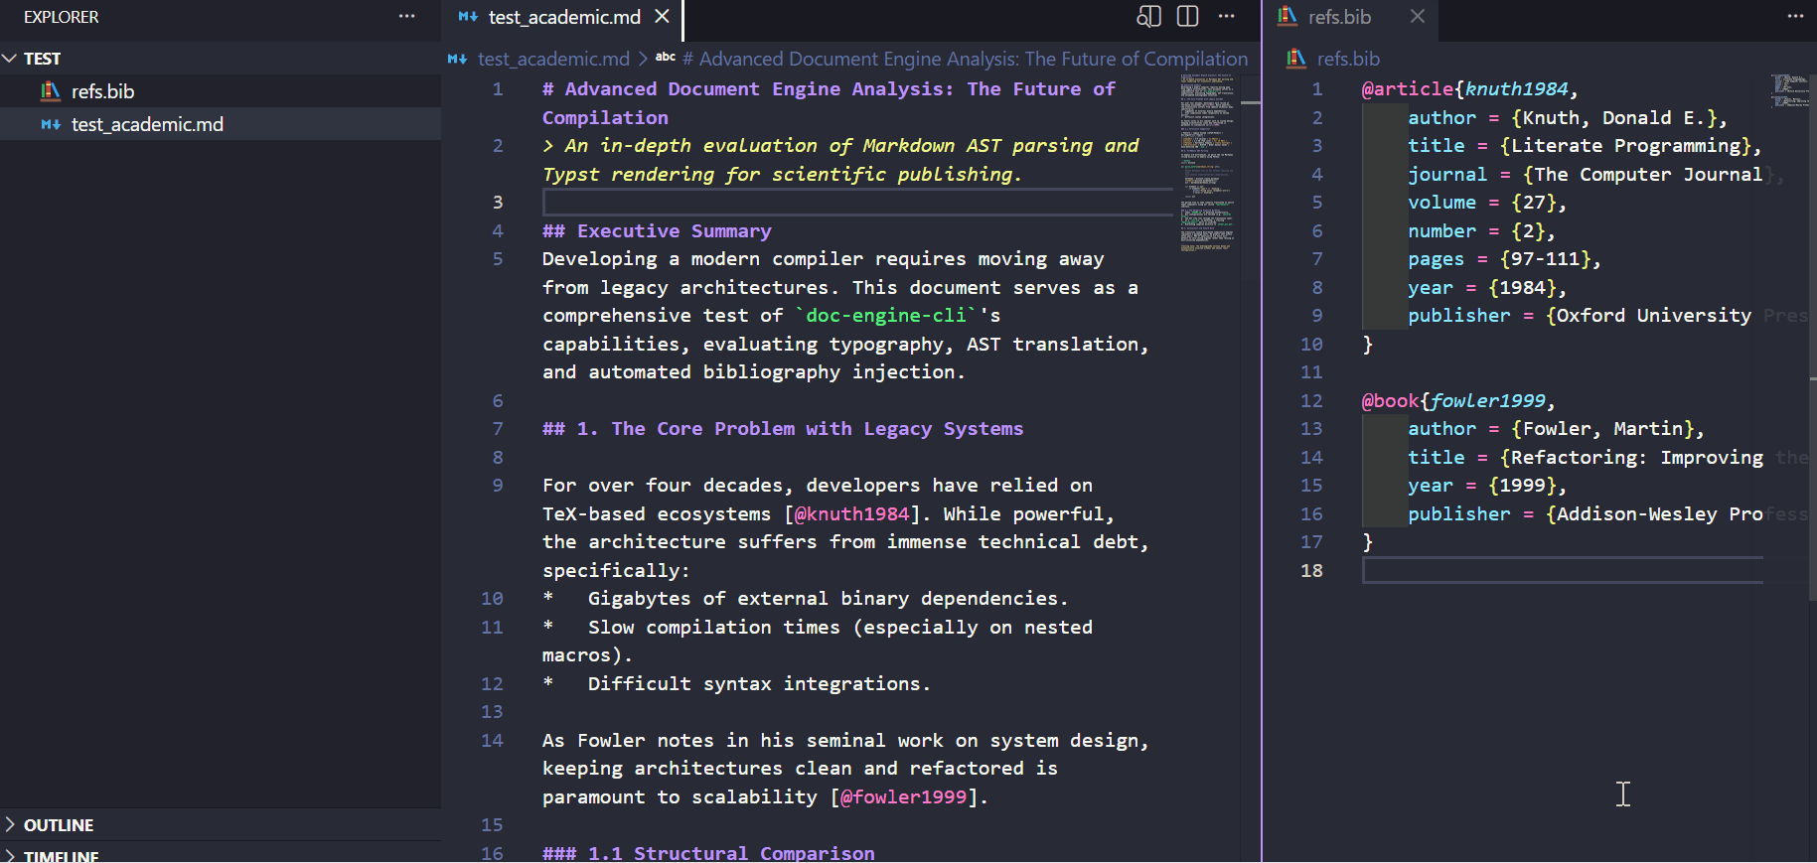Click line number 3 in markdown editor
Image resolution: width=1817 pixels, height=863 pixels.
pyautogui.click(x=498, y=203)
